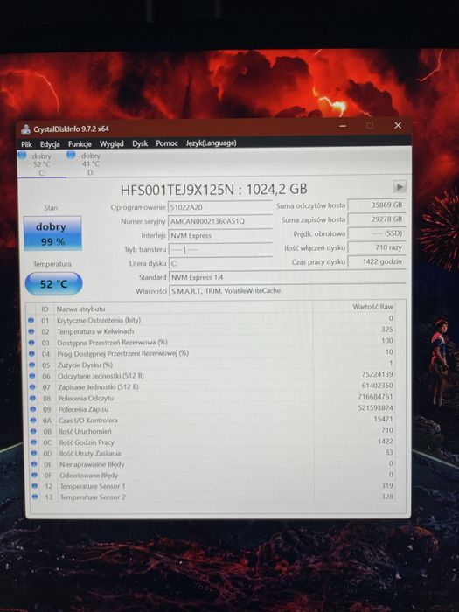Select row 02 Temperatura w Kelwinach

212,331
